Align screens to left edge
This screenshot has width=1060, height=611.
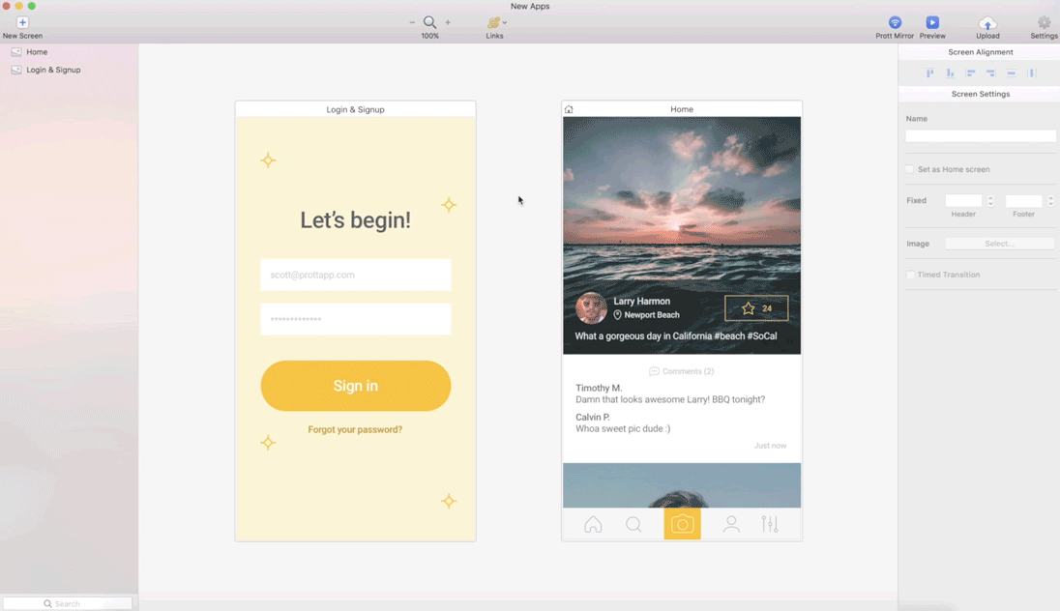pyautogui.click(x=971, y=73)
